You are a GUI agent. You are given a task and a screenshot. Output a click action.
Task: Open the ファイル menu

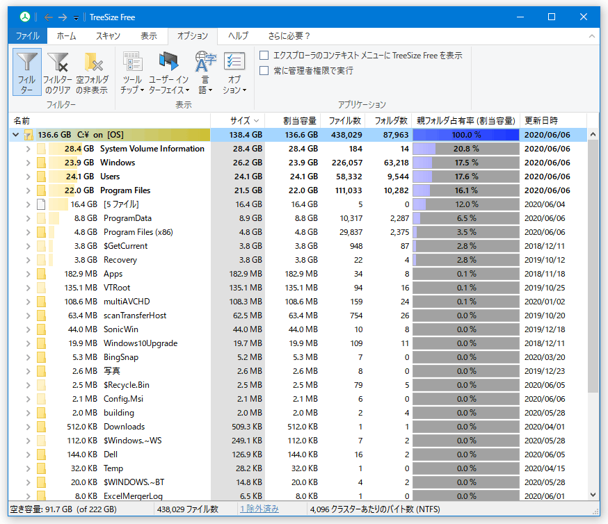28,36
